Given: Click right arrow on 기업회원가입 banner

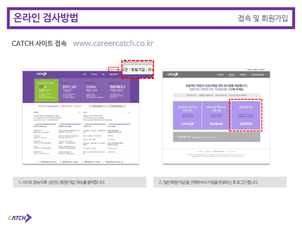Looking at the screenshot, I should 255,137.
